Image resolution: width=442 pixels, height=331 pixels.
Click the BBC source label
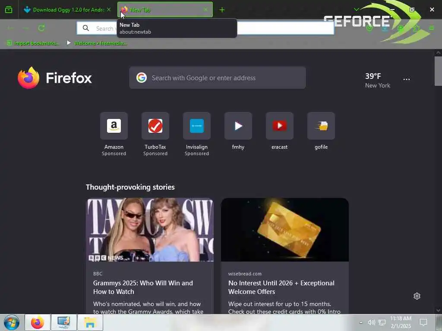[x=98, y=274]
